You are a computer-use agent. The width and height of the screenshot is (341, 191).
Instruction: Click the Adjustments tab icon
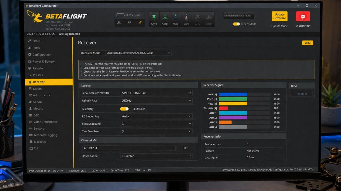pos(30,95)
